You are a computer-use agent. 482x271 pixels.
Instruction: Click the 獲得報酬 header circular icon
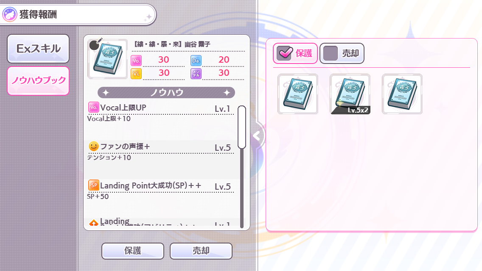pos(9,14)
